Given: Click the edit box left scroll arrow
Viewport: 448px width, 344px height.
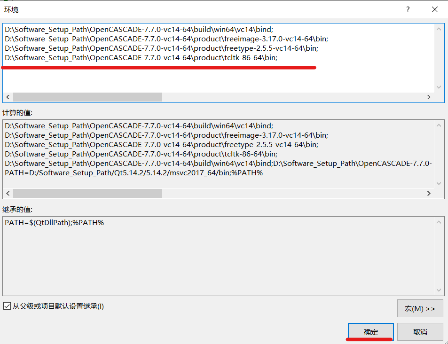Looking at the screenshot, I should point(8,97).
